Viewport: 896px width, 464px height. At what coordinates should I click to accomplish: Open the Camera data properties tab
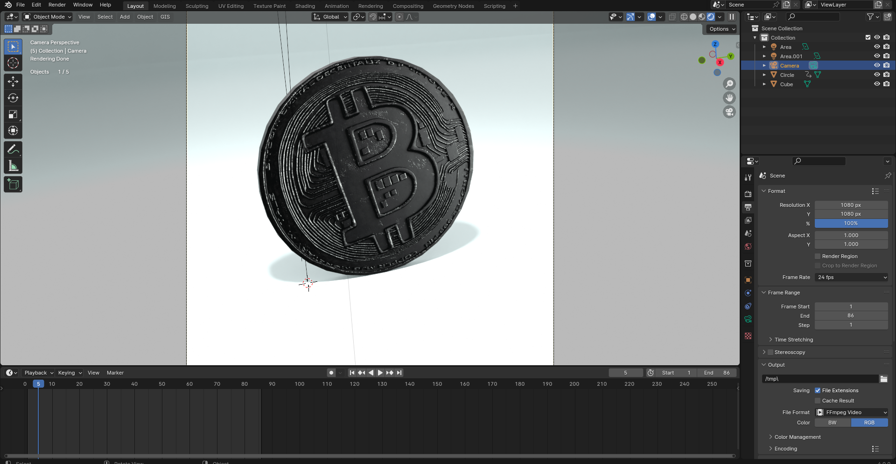pos(748,319)
